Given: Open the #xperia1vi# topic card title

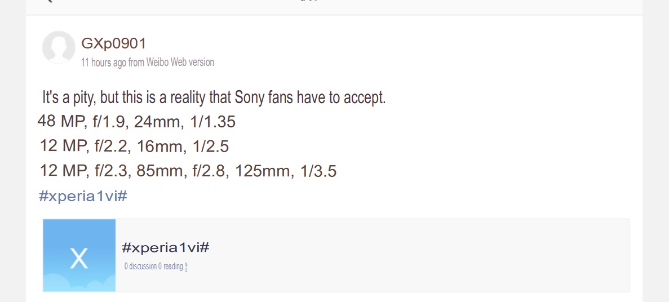Looking at the screenshot, I should pos(166,247).
